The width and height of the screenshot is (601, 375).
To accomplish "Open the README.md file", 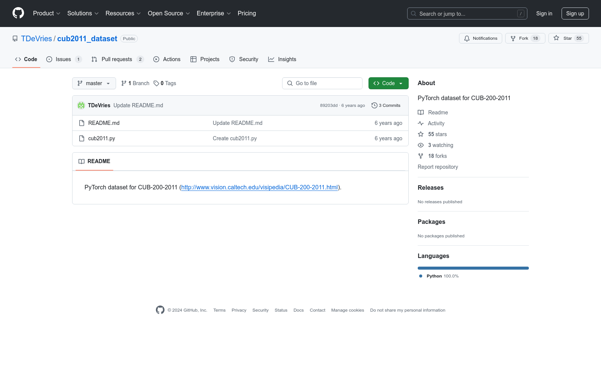I will coord(104,123).
